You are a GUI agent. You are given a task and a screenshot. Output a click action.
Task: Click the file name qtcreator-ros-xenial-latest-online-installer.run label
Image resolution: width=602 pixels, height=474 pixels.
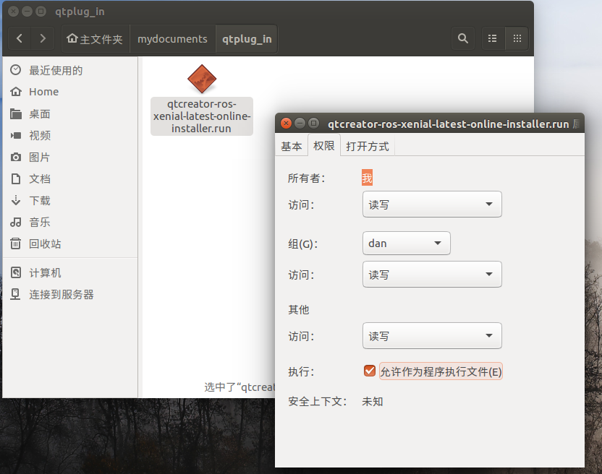pyautogui.click(x=202, y=116)
